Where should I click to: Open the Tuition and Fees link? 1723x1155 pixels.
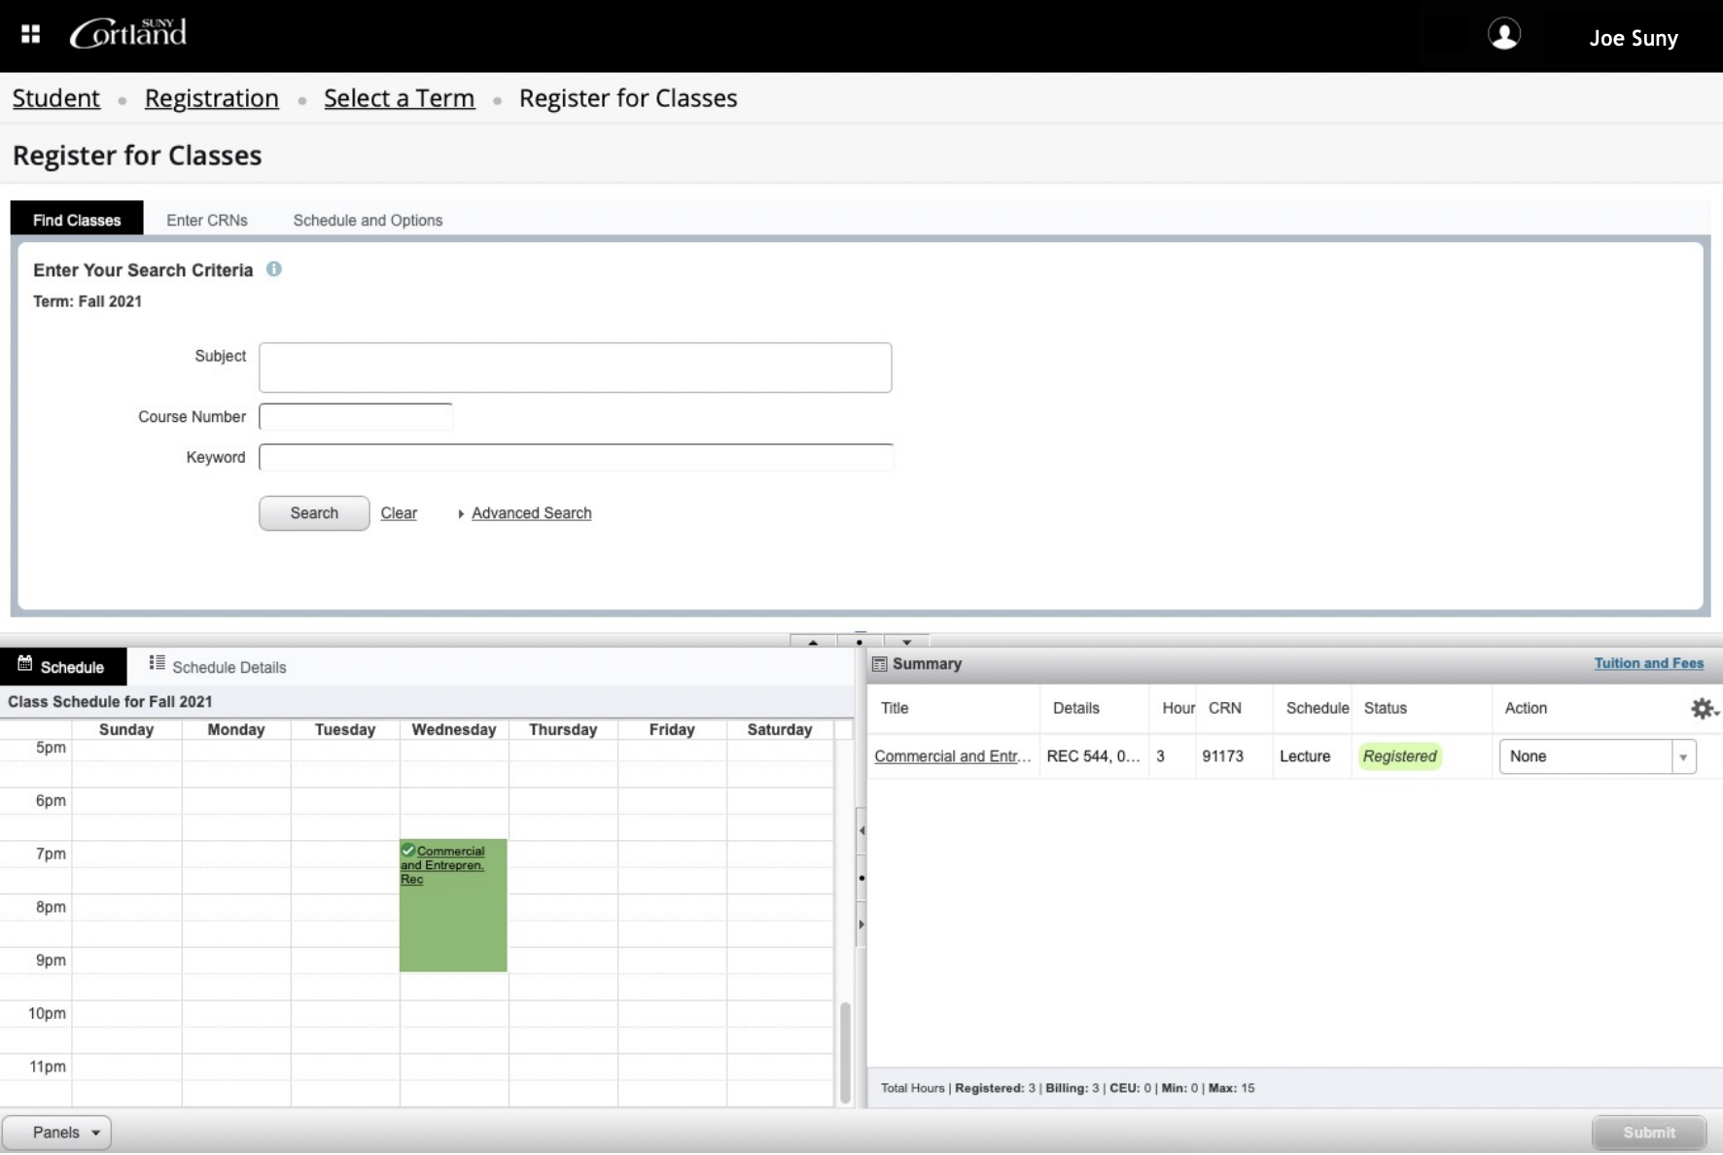pos(1648,662)
